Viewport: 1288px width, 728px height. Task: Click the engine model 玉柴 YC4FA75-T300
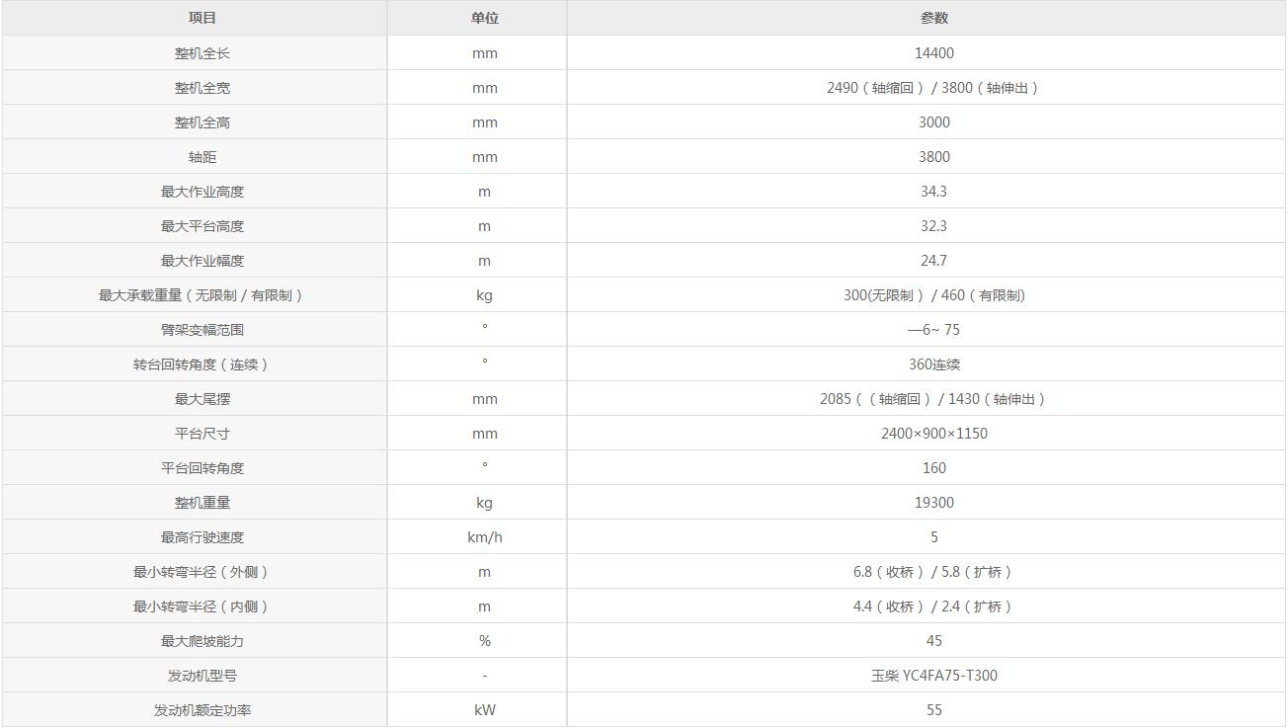tap(933, 676)
